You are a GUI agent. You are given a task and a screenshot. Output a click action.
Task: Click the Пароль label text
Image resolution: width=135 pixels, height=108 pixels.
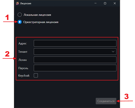click(23, 68)
